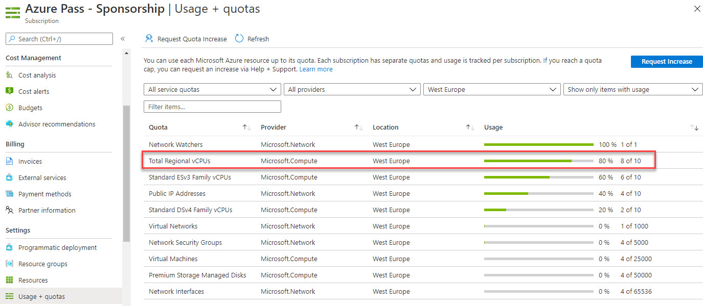Sort table by Quota column arrows
703x306 pixels.
pos(246,127)
